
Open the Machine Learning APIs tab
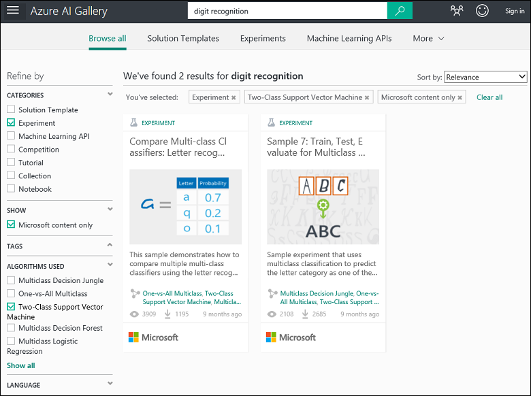[x=349, y=38]
